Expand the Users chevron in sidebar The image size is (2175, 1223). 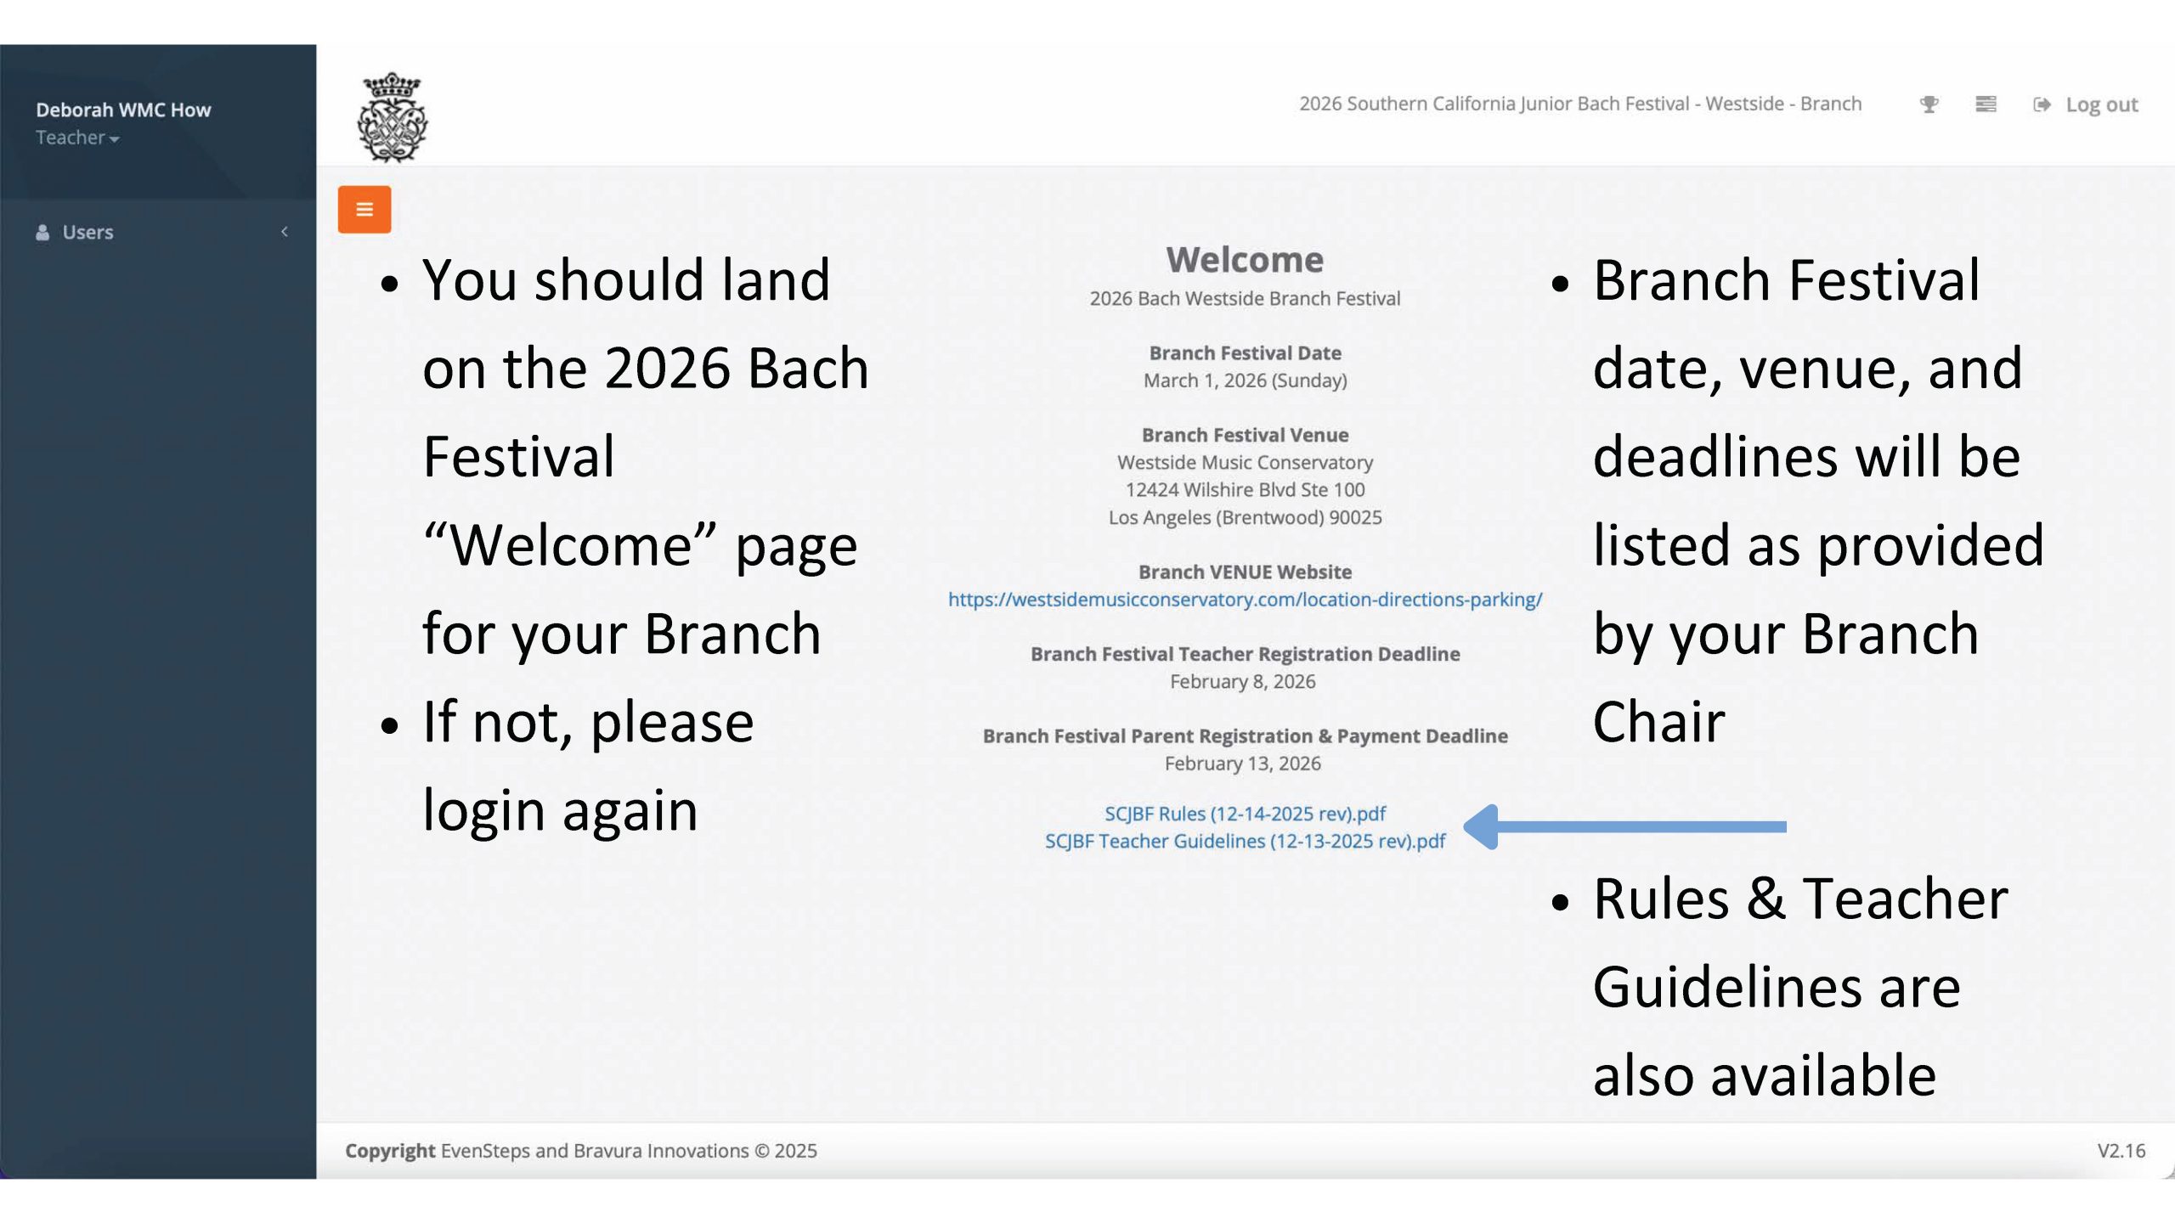click(x=285, y=232)
